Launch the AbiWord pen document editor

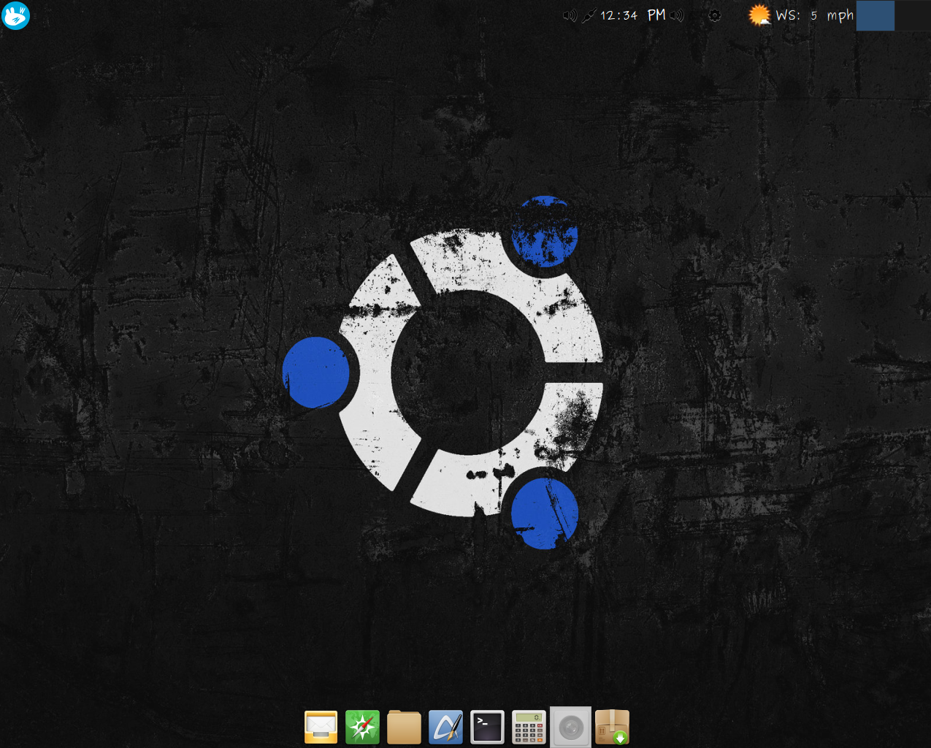[x=445, y=727]
